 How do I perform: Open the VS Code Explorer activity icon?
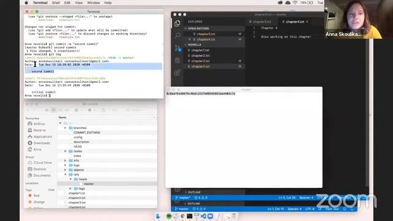(x=177, y=23)
